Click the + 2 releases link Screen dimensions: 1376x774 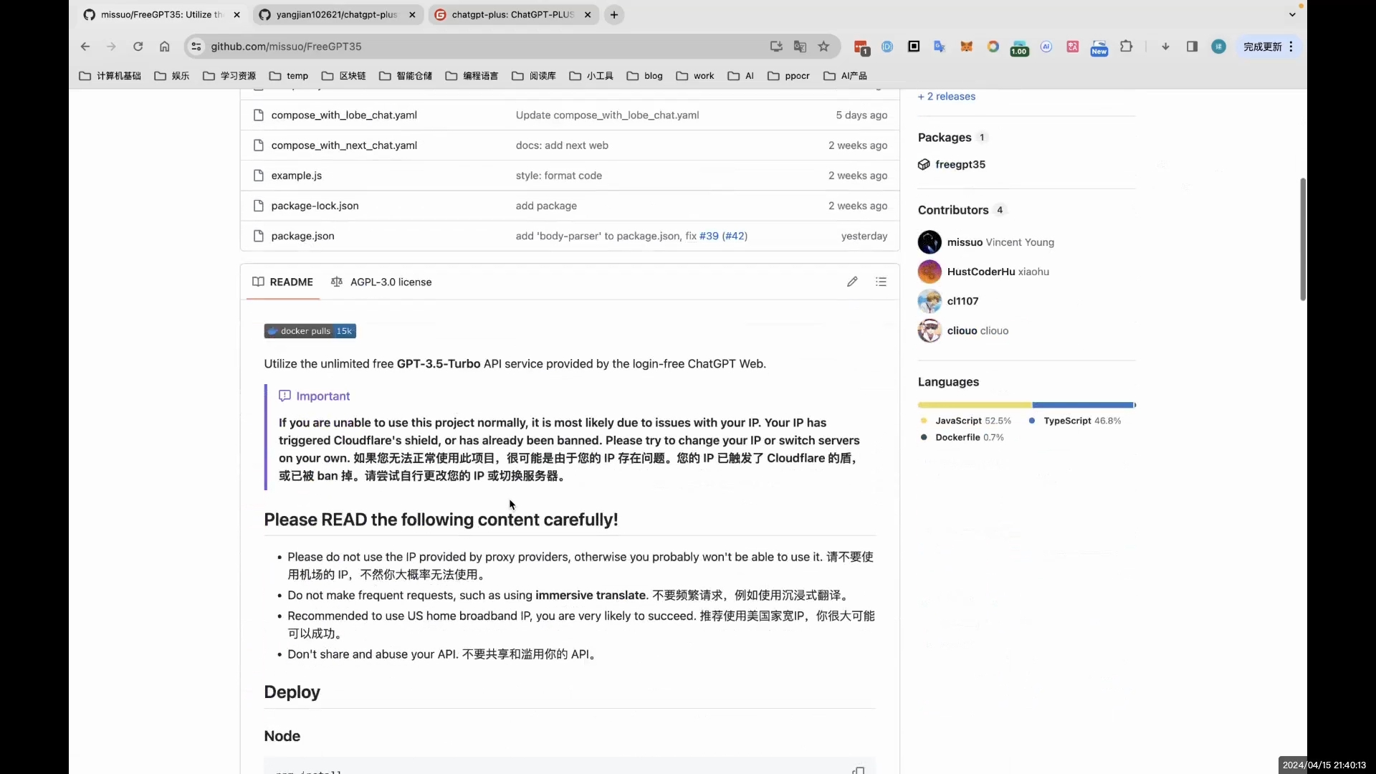tap(947, 96)
